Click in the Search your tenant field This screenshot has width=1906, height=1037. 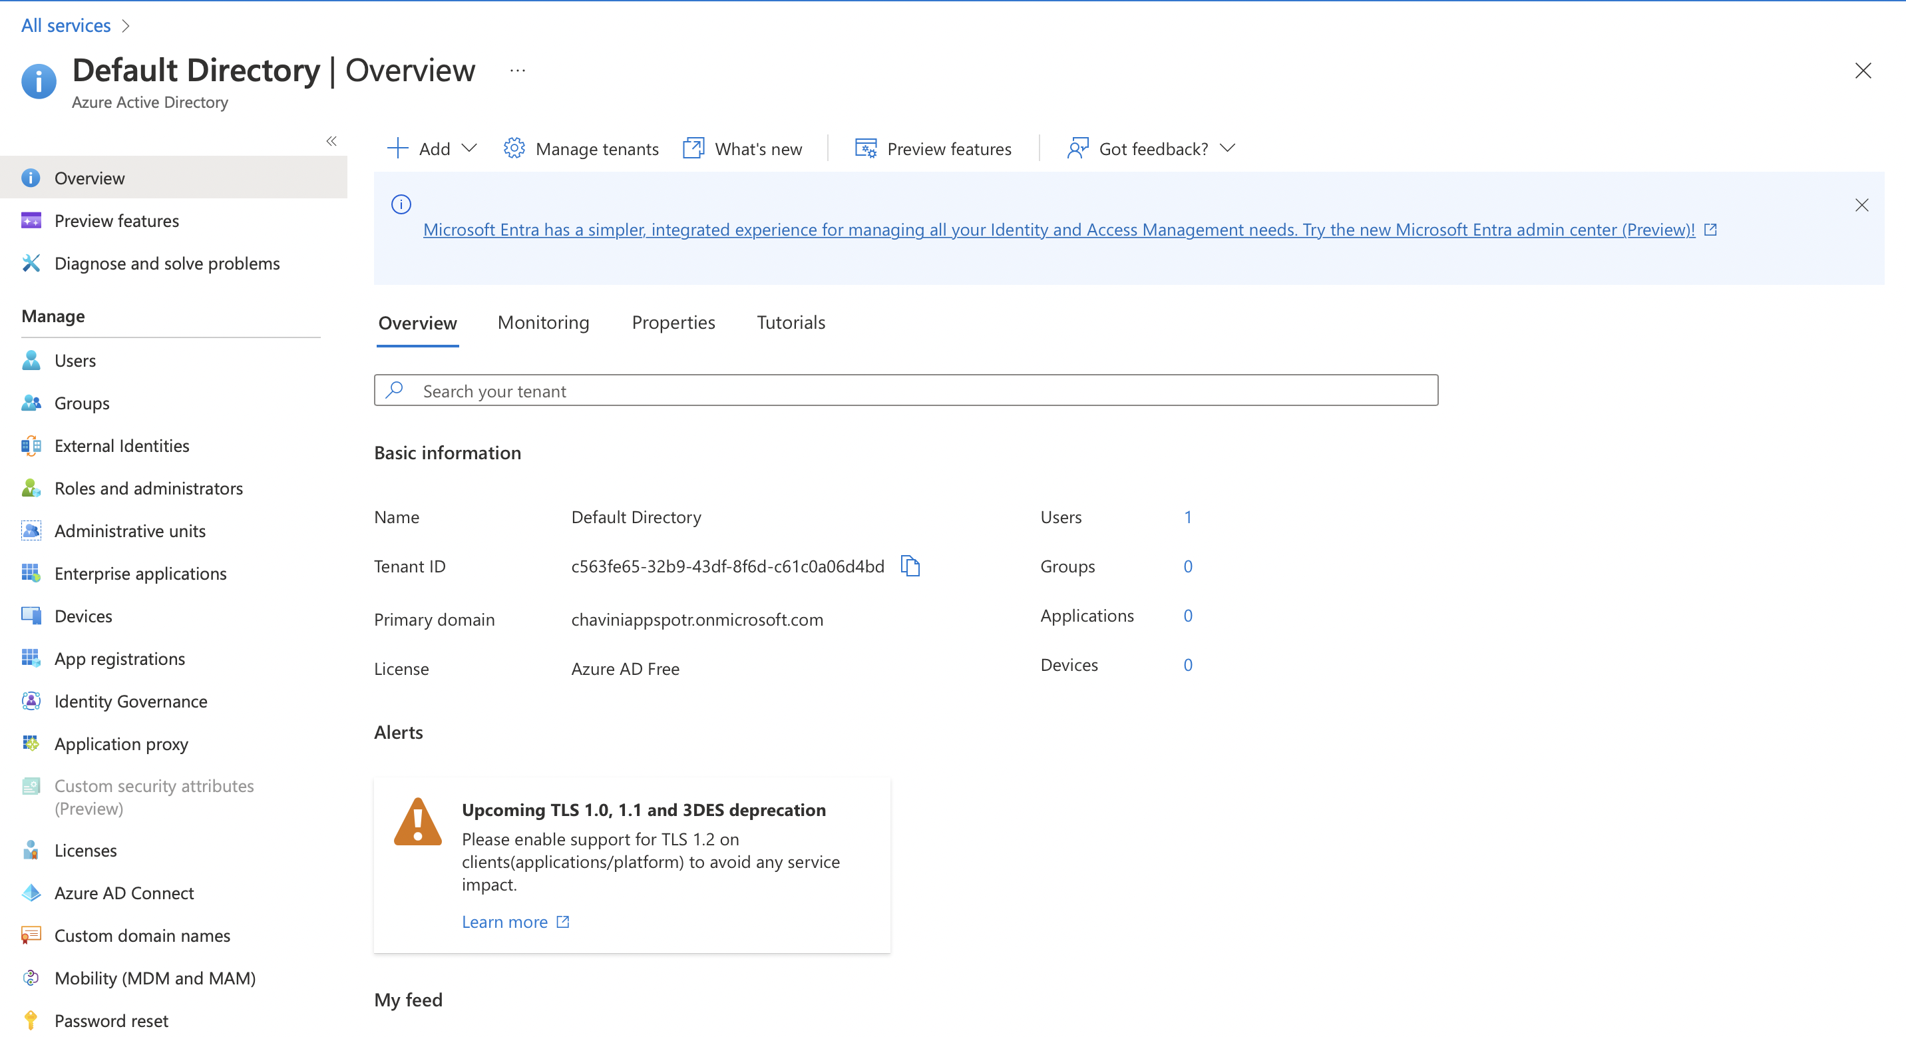[906, 390]
